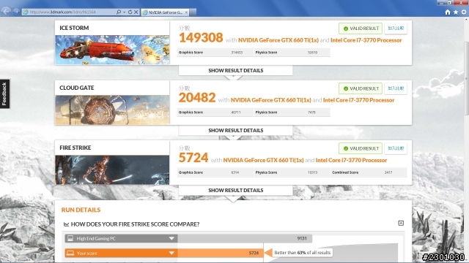Viewport: 469px width, 263px height.
Task: Click the FIRE STRIKE title
Action: point(75,148)
